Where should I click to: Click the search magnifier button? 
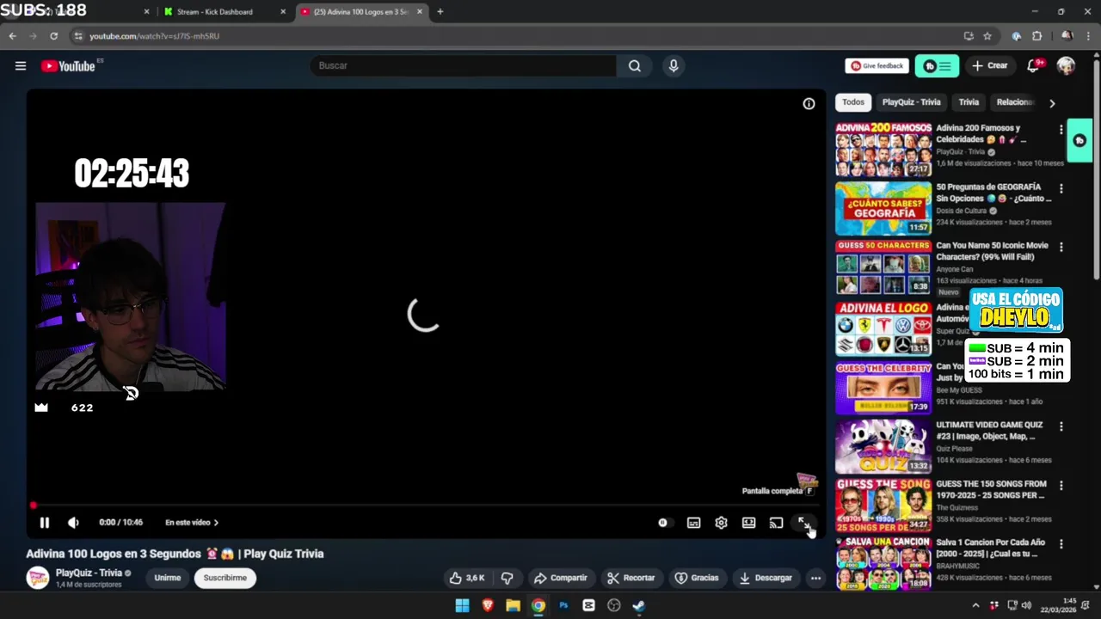tap(634, 65)
